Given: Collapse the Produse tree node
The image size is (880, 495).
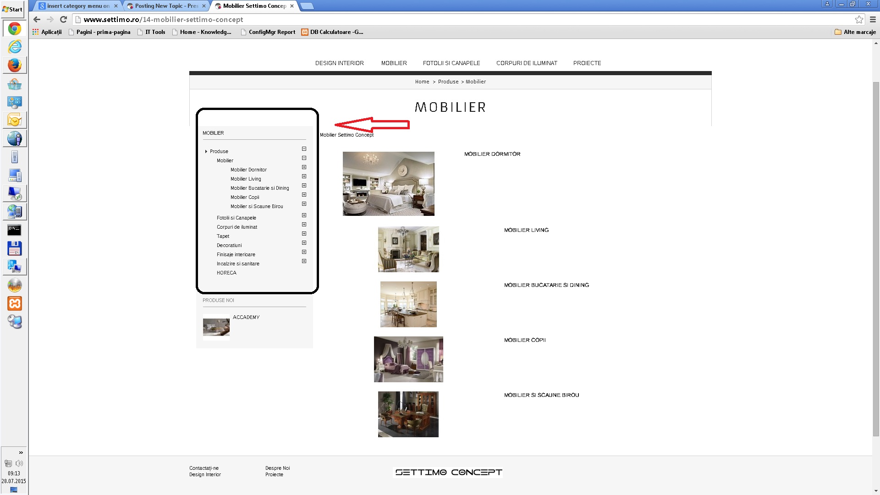Looking at the screenshot, I should coord(304,149).
